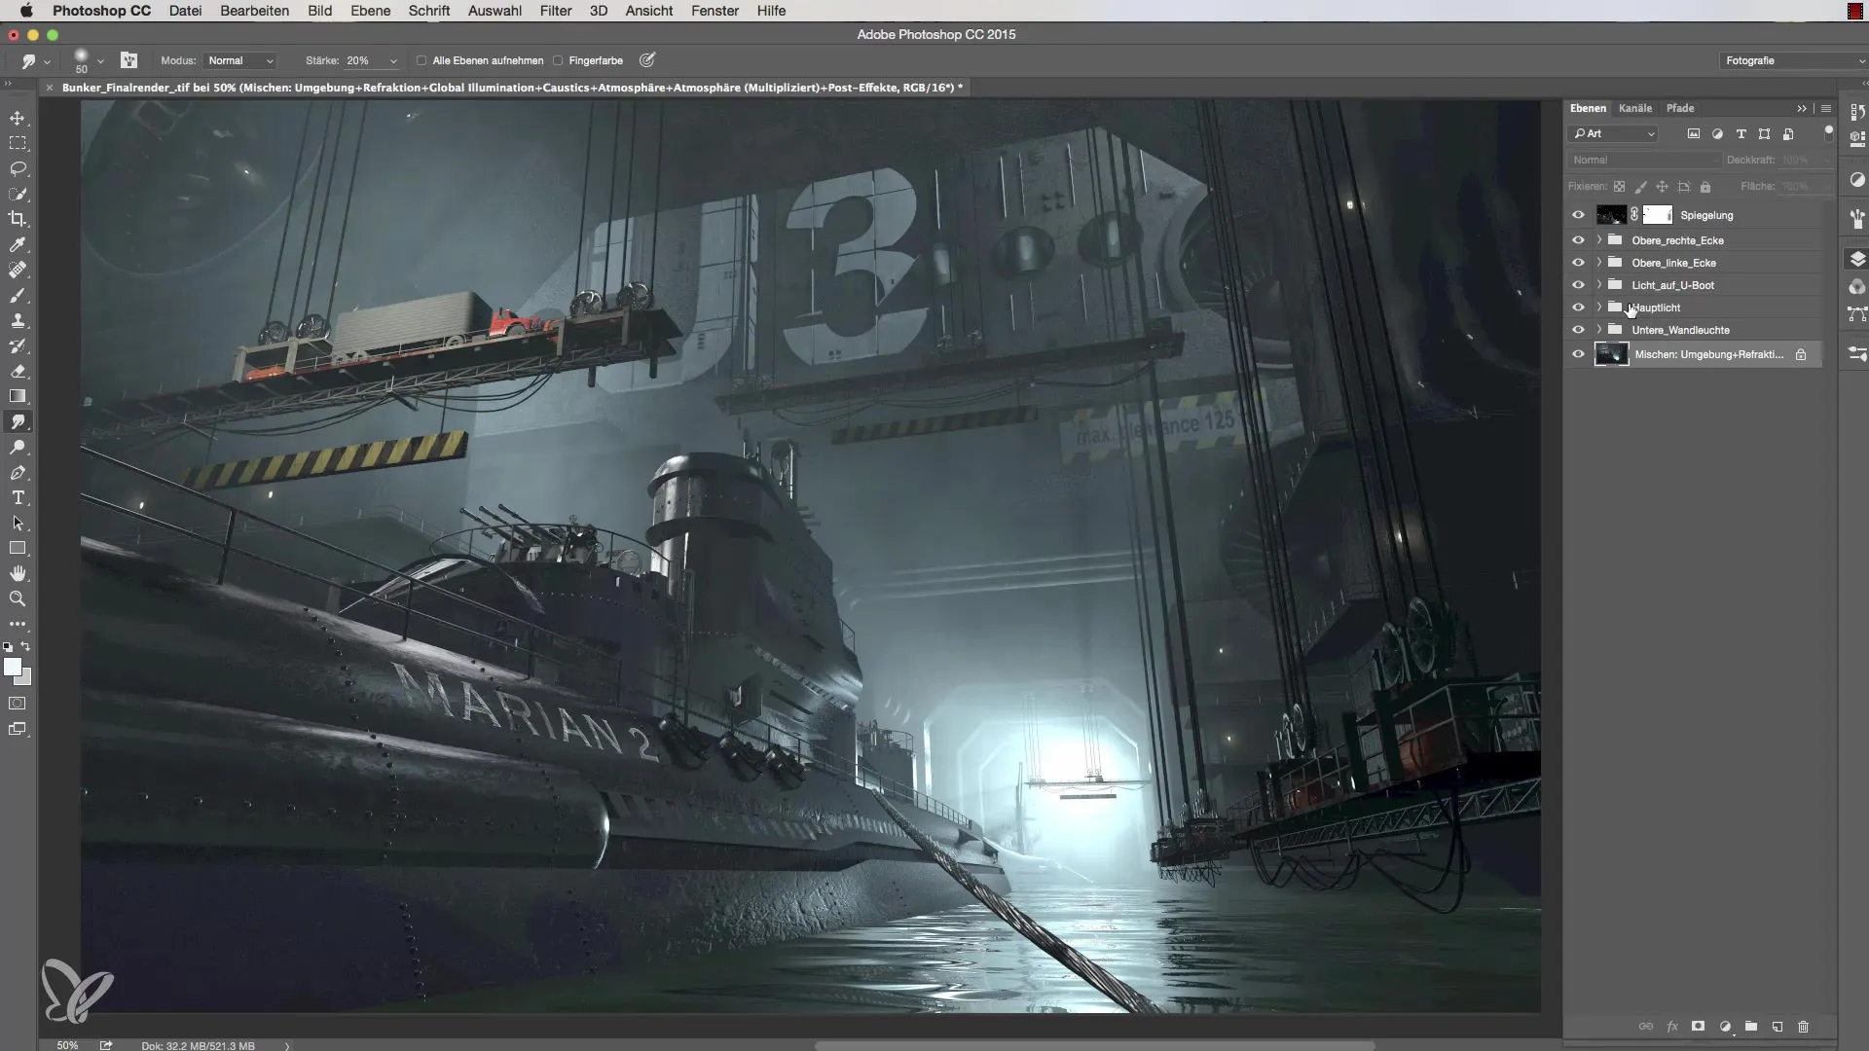Select the Zoom tool

click(18, 598)
